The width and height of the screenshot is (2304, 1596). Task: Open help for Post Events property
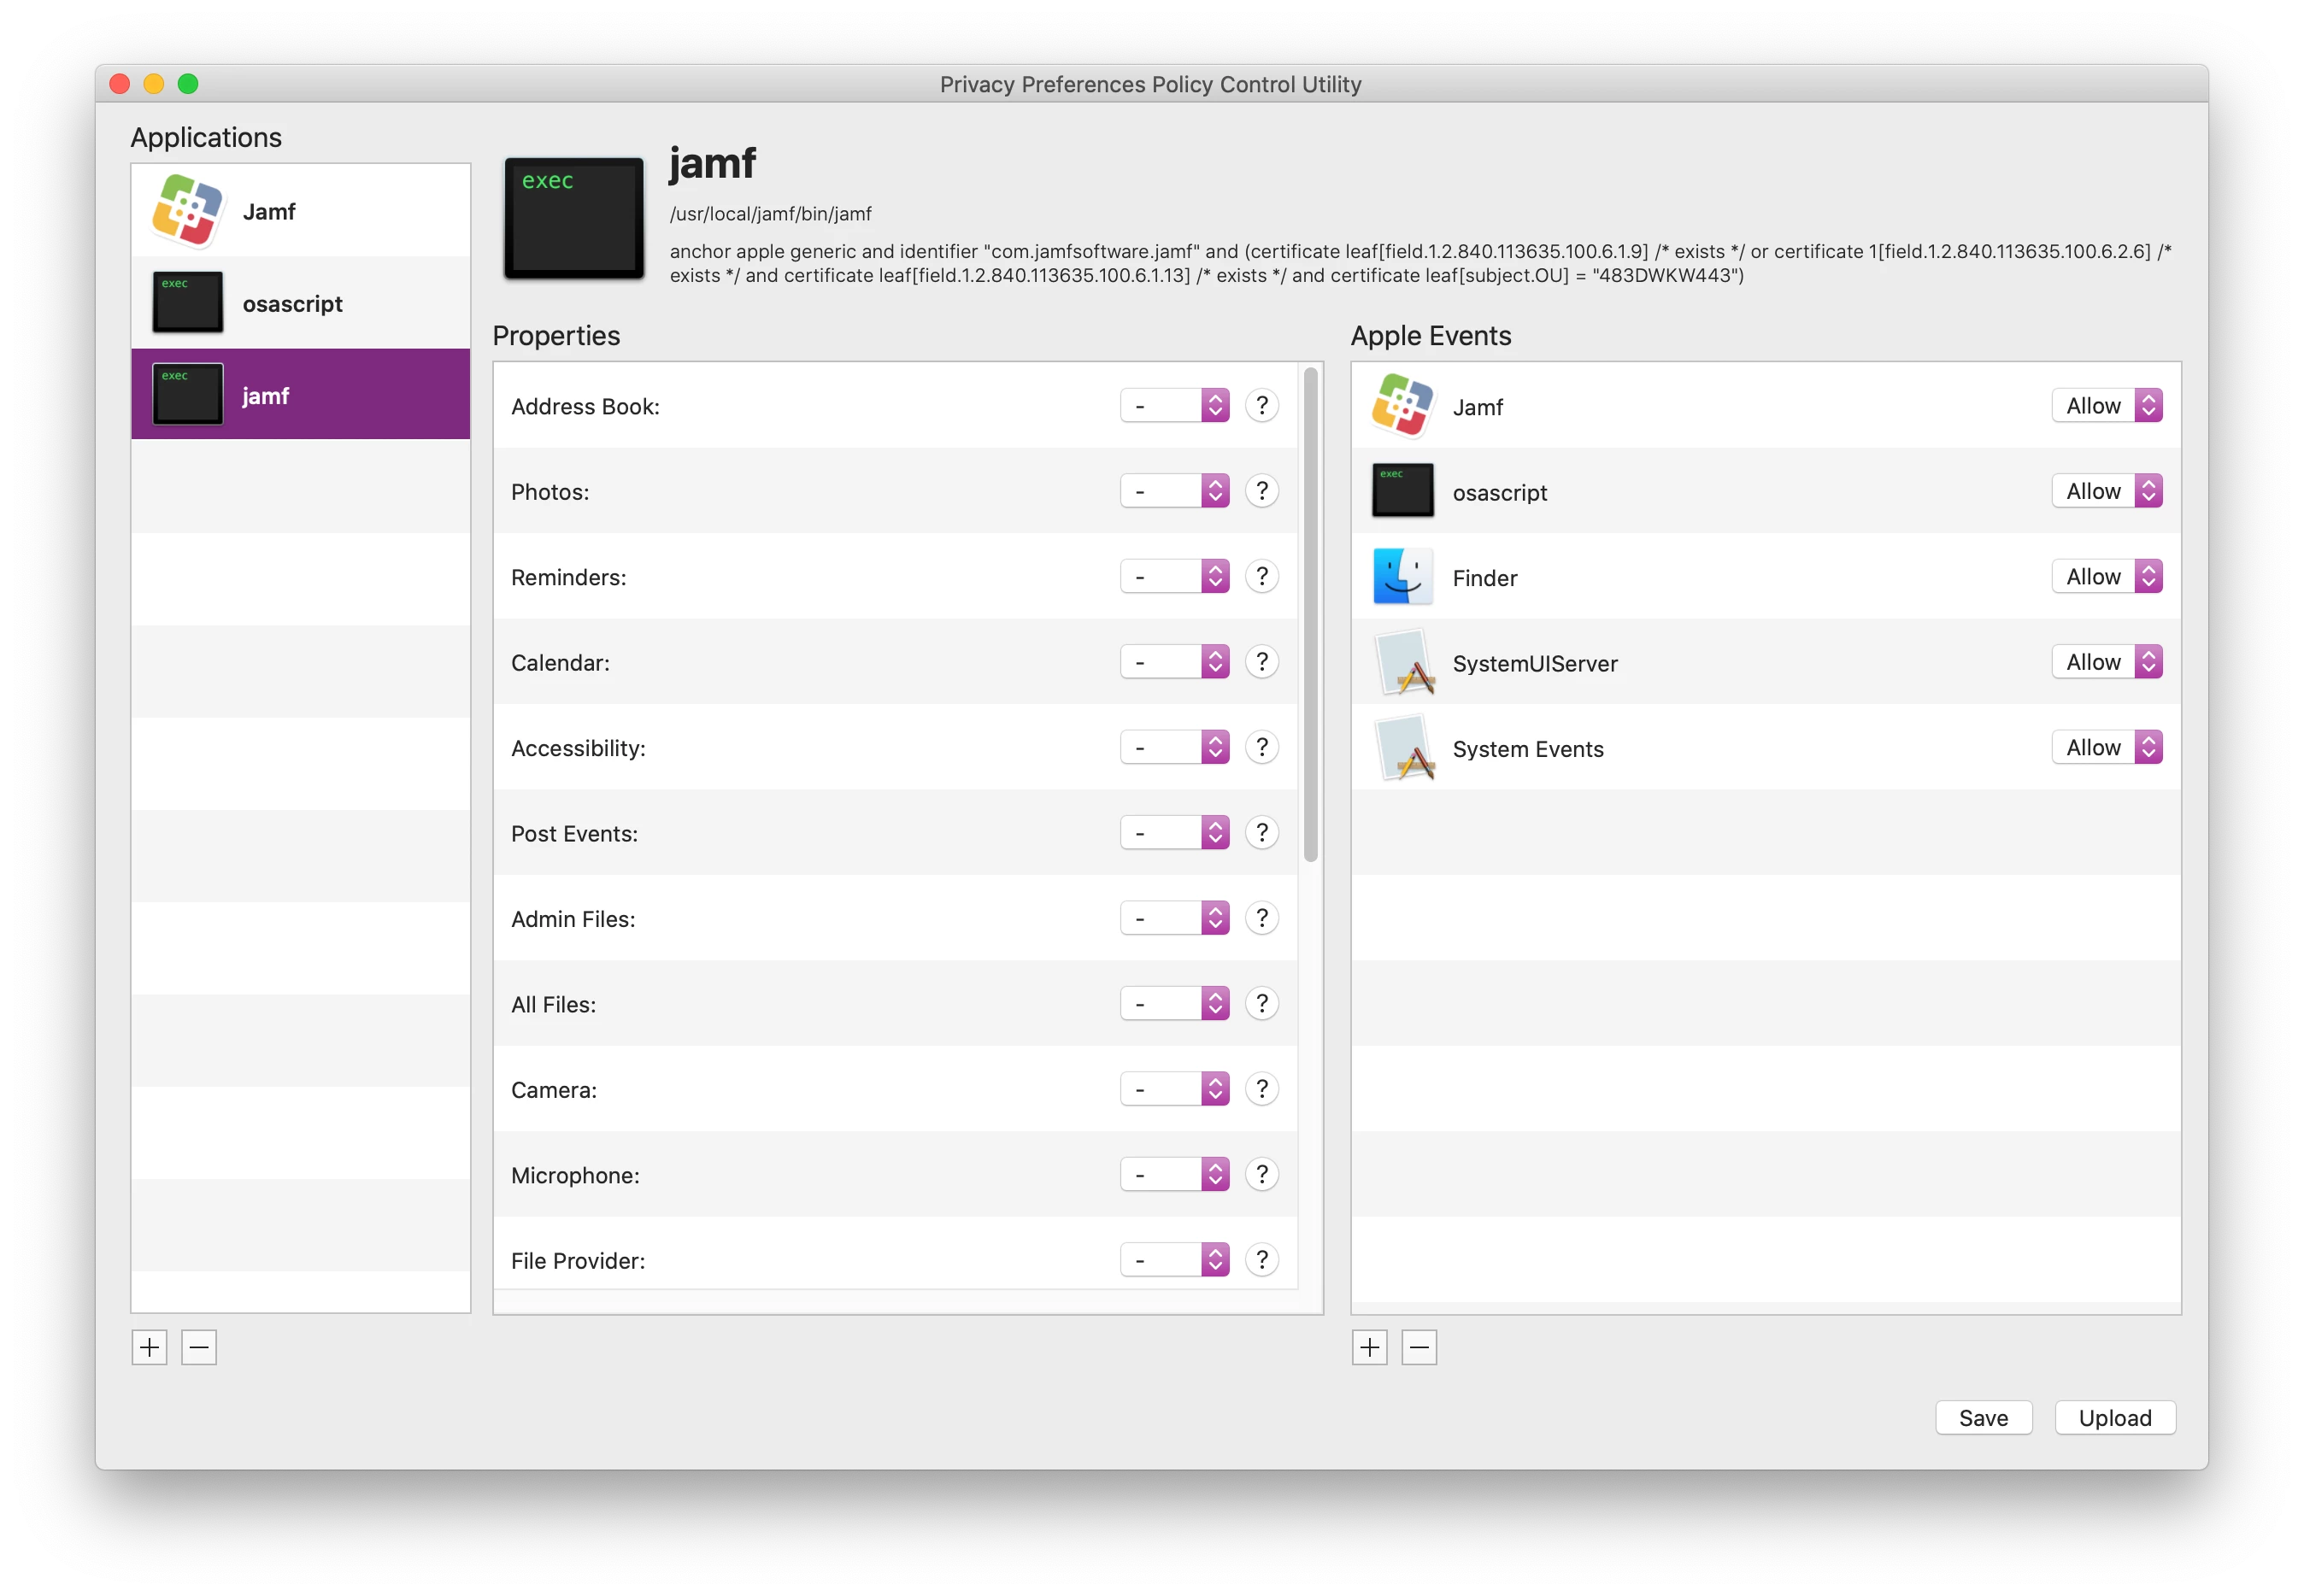click(x=1262, y=833)
